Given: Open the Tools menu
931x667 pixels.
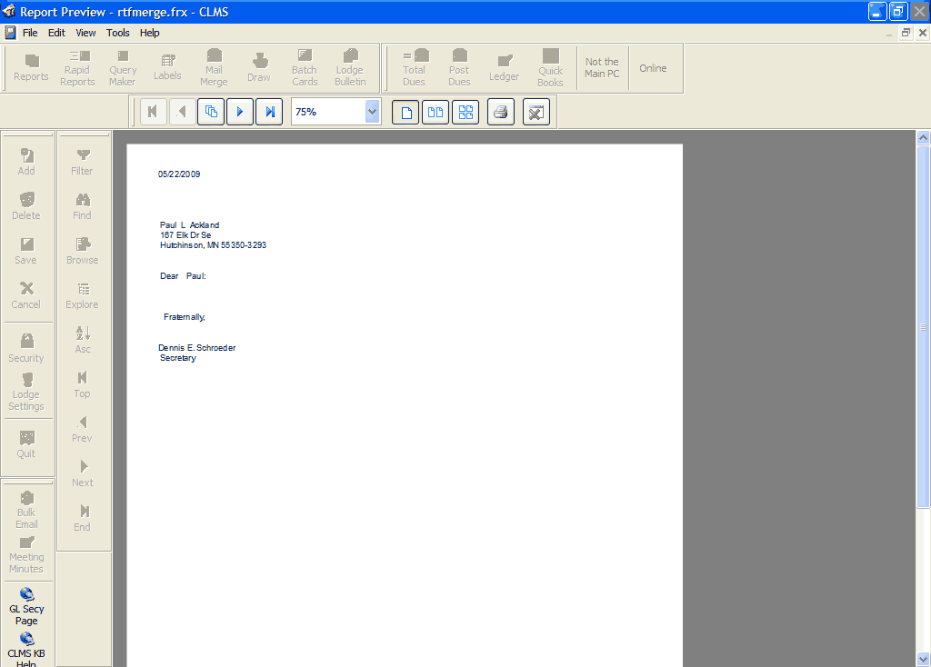Looking at the screenshot, I should coord(117,33).
